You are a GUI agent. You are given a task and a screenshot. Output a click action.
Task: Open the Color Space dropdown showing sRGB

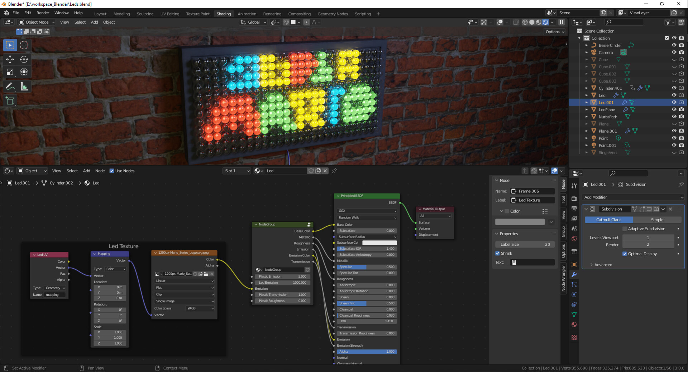click(x=200, y=308)
